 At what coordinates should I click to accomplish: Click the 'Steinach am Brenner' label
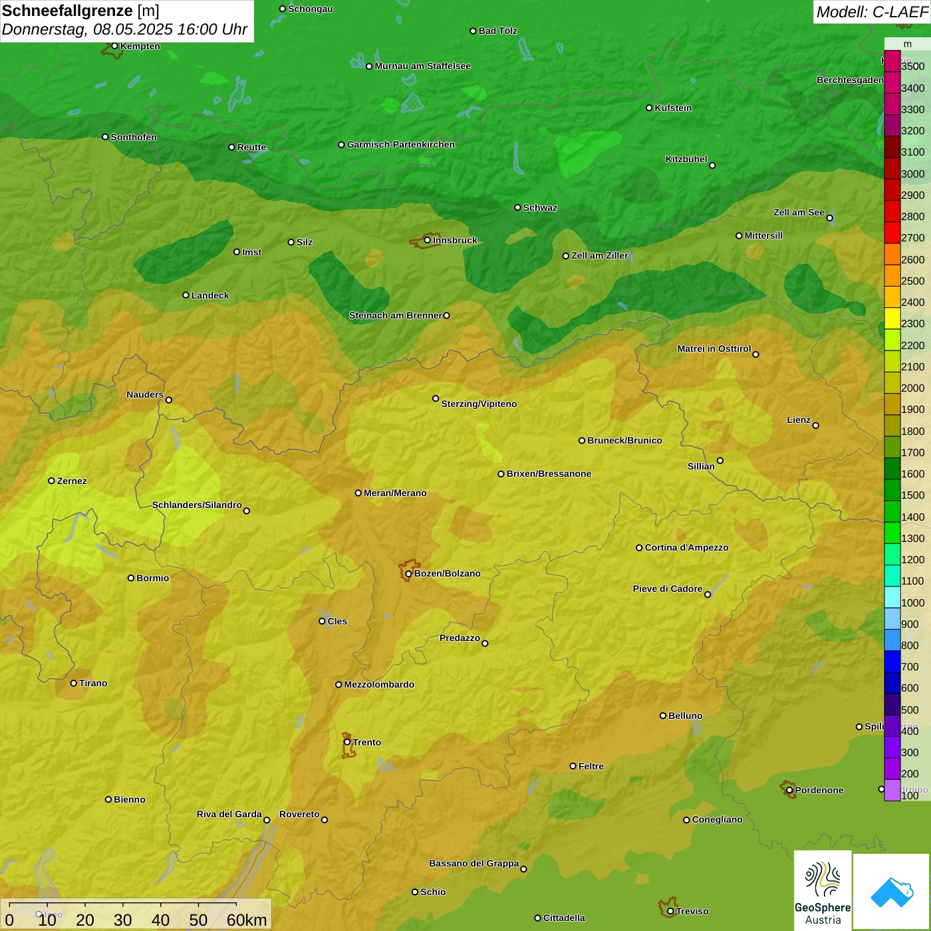395,315
